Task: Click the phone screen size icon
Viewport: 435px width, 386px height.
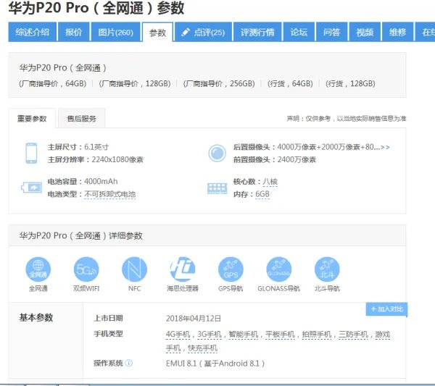Action: pyautogui.click(x=31, y=153)
